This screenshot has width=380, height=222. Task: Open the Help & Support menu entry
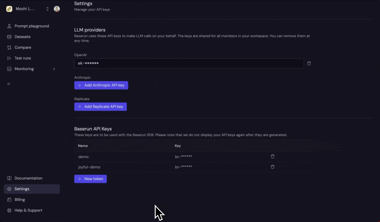pyautogui.click(x=28, y=210)
